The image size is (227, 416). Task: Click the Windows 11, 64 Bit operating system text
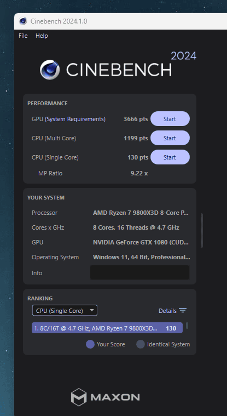pos(141,258)
